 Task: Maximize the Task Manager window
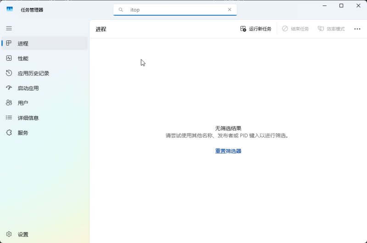point(341,6)
